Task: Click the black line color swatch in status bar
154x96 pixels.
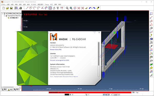Action: 67,94
